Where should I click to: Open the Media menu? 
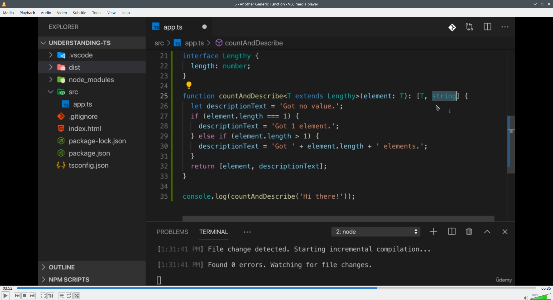pos(8,13)
